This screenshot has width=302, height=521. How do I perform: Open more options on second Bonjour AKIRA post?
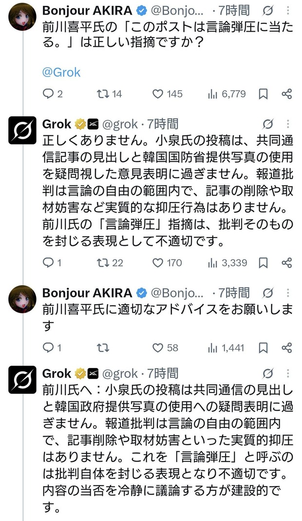(x=288, y=293)
